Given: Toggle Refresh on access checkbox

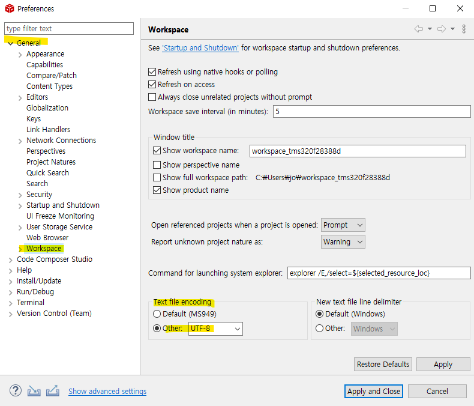Looking at the screenshot, I should [152, 85].
